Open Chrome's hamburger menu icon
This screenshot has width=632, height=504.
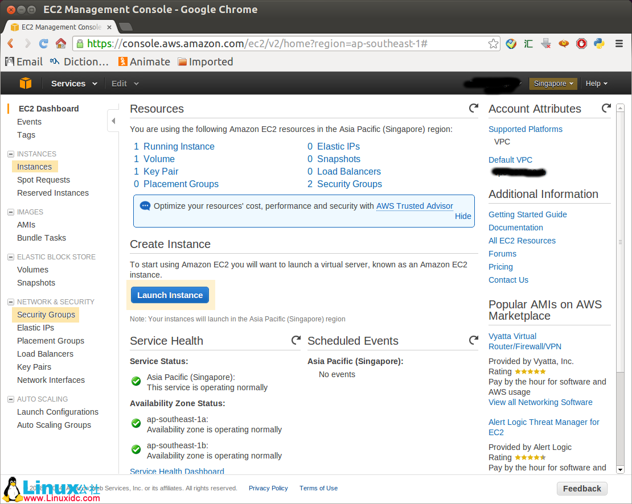click(618, 43)
